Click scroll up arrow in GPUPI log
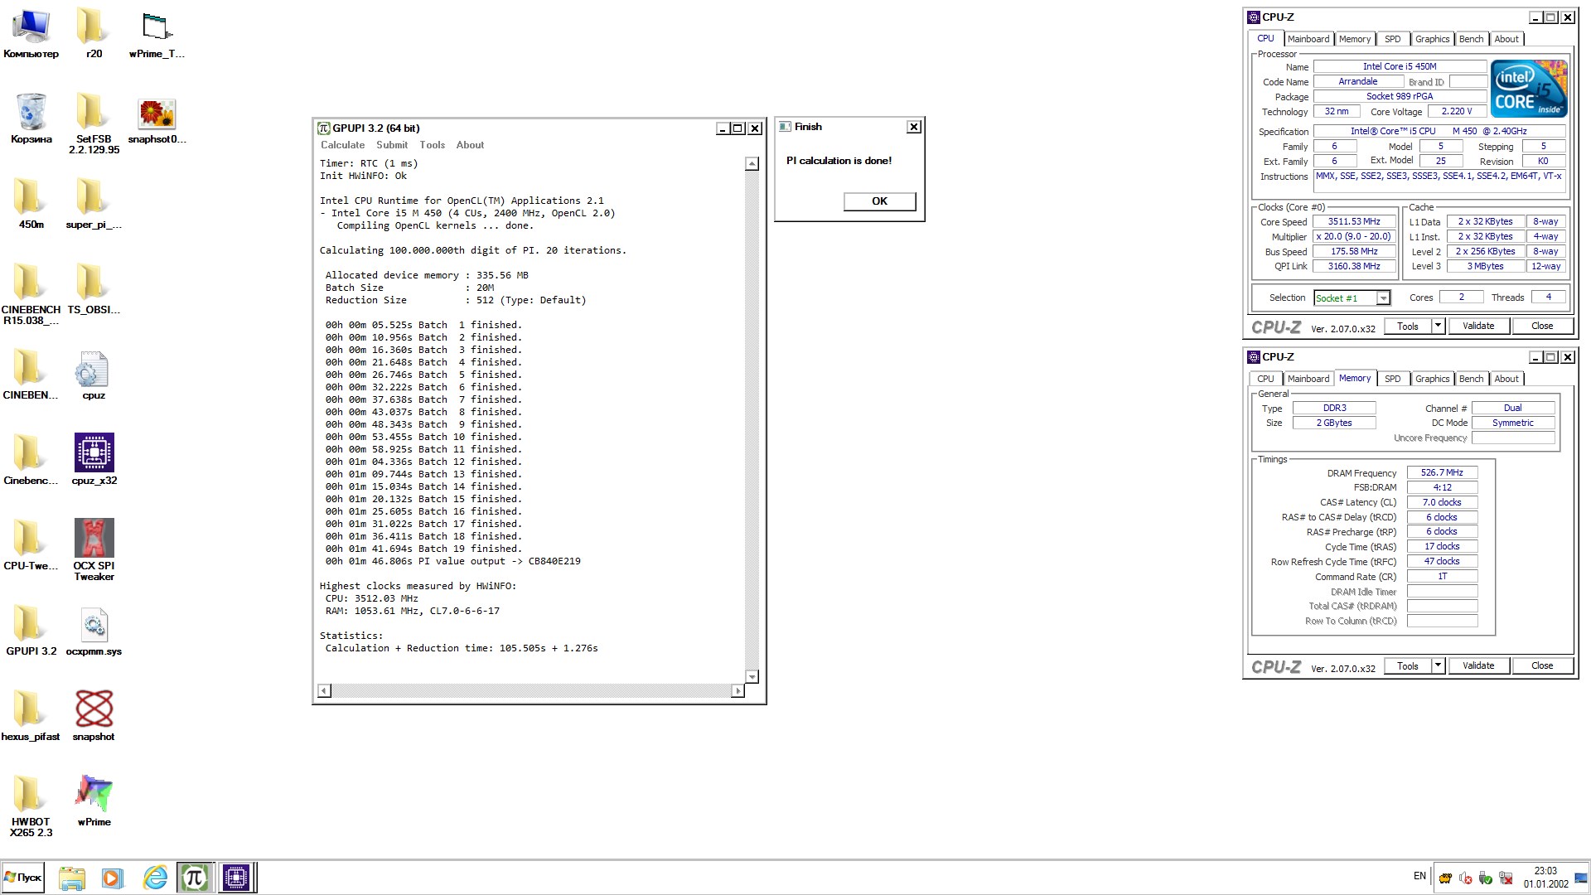The width and height of the screenshot is (1591, 895). (752, 164)
